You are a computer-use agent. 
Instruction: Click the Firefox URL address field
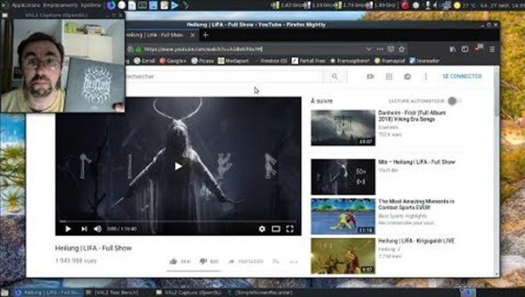click(x=253, y=49)
